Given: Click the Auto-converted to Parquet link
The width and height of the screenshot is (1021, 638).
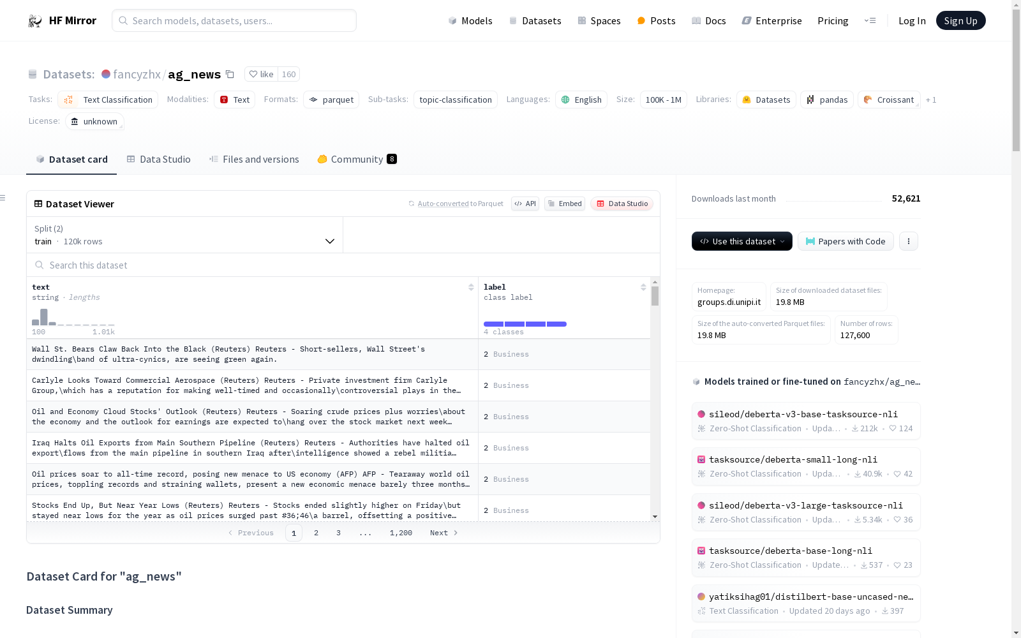Looking at the screenshot, I should [456, 204].
